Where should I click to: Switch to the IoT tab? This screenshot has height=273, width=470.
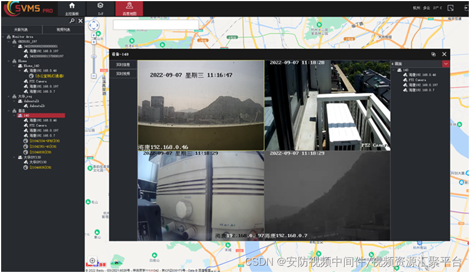coord(100,9)
